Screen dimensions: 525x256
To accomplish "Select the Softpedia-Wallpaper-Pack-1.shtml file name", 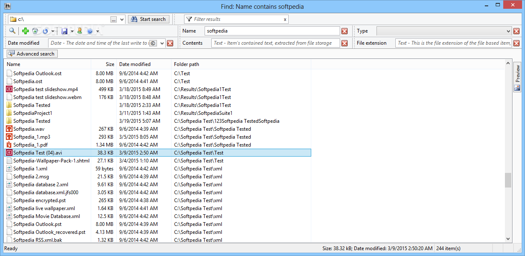I will (x=51, y=161).
